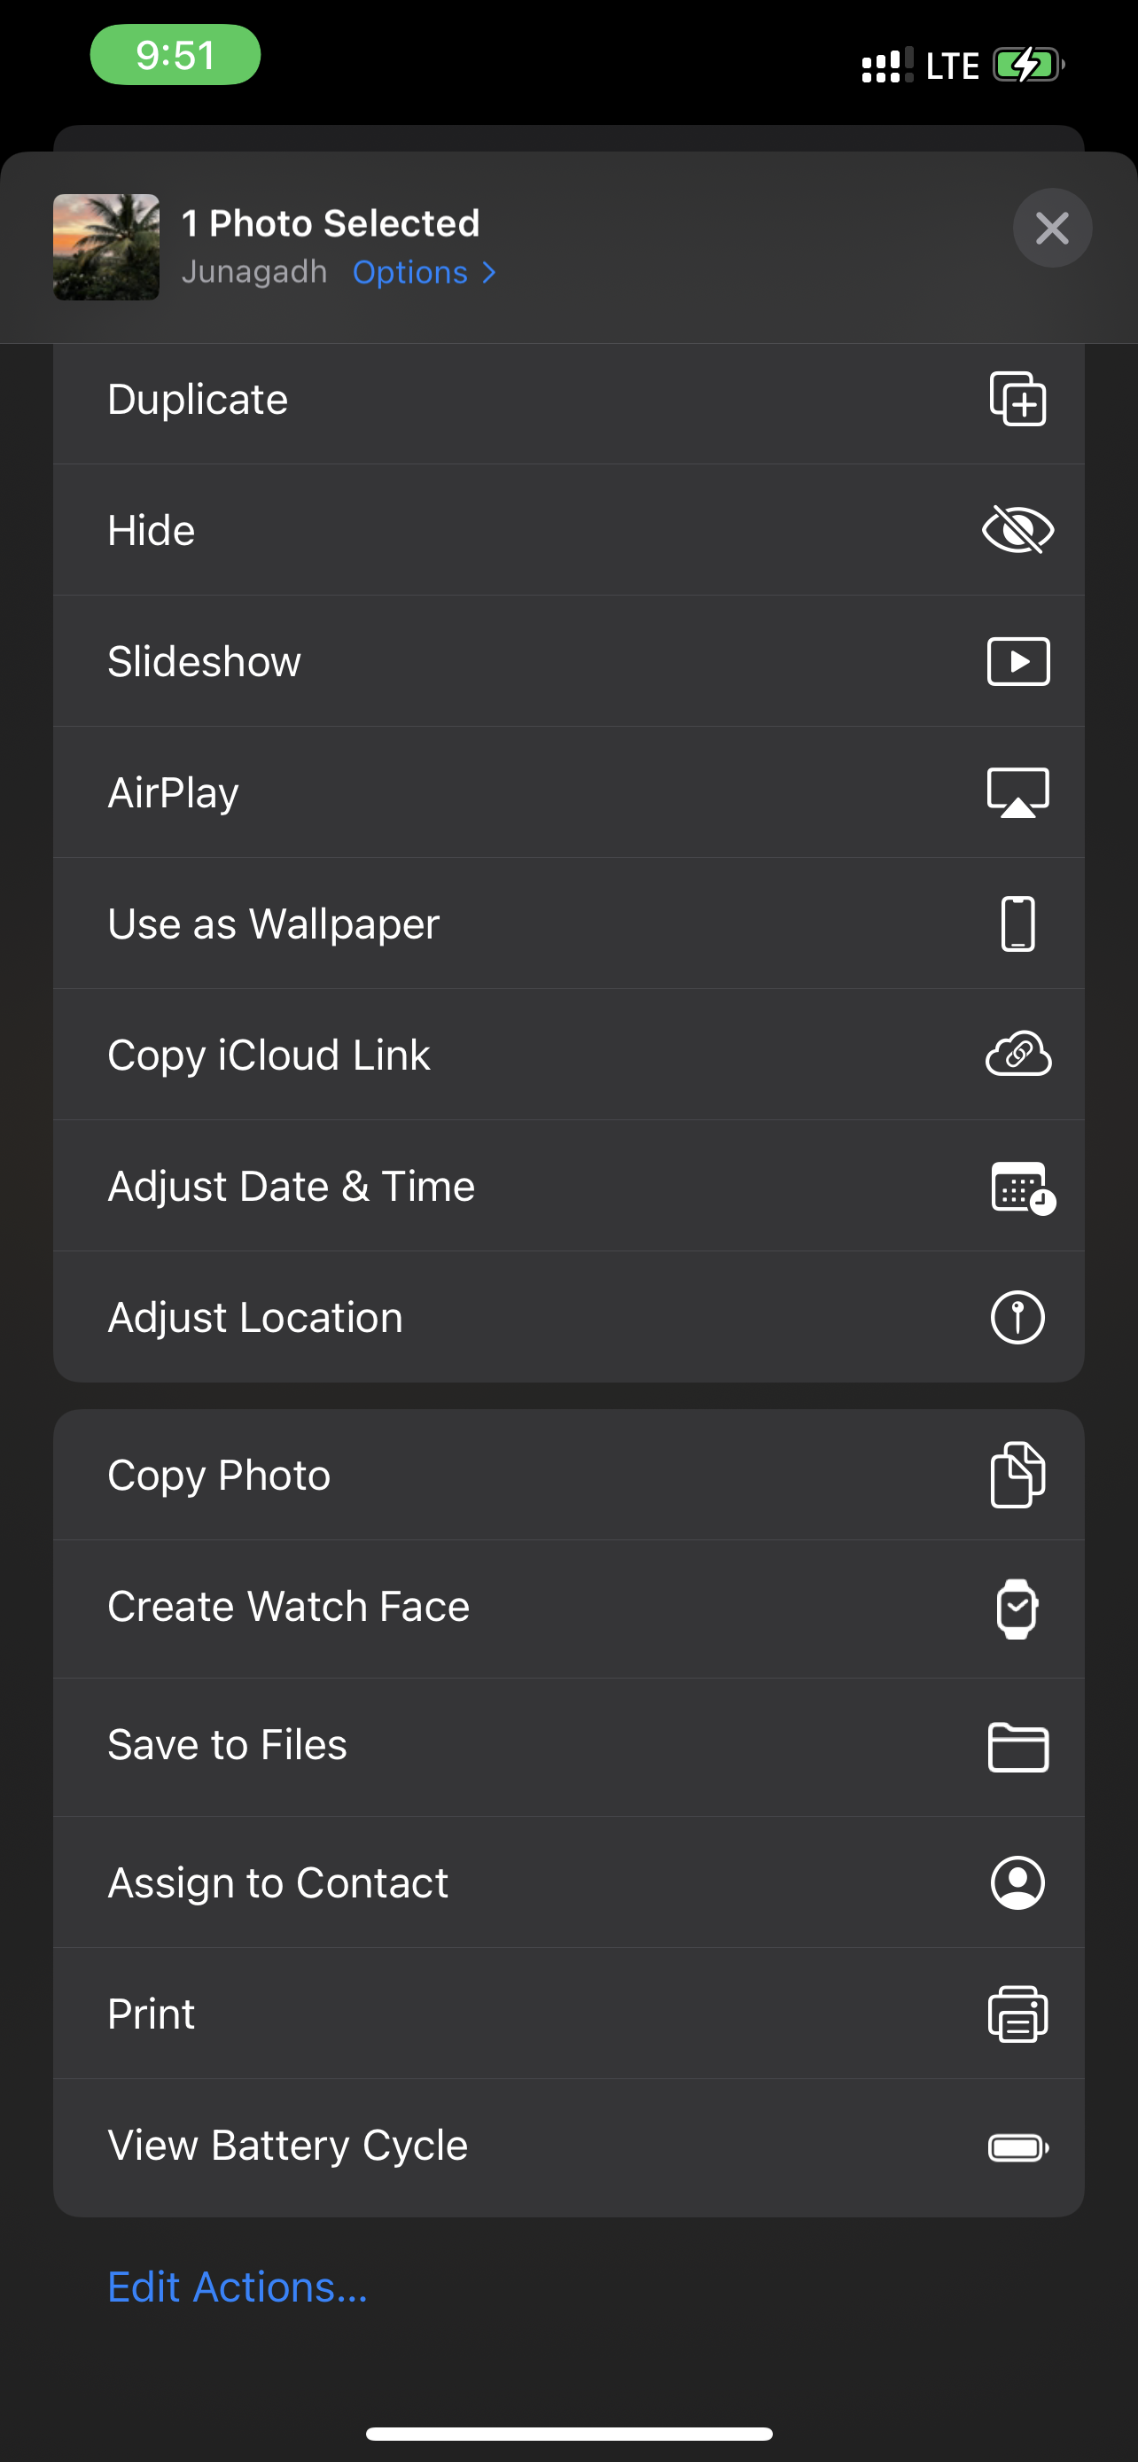Tap the Adjust Location pin icon
The image size is (1138, 2462).
pos(1017,1317)
